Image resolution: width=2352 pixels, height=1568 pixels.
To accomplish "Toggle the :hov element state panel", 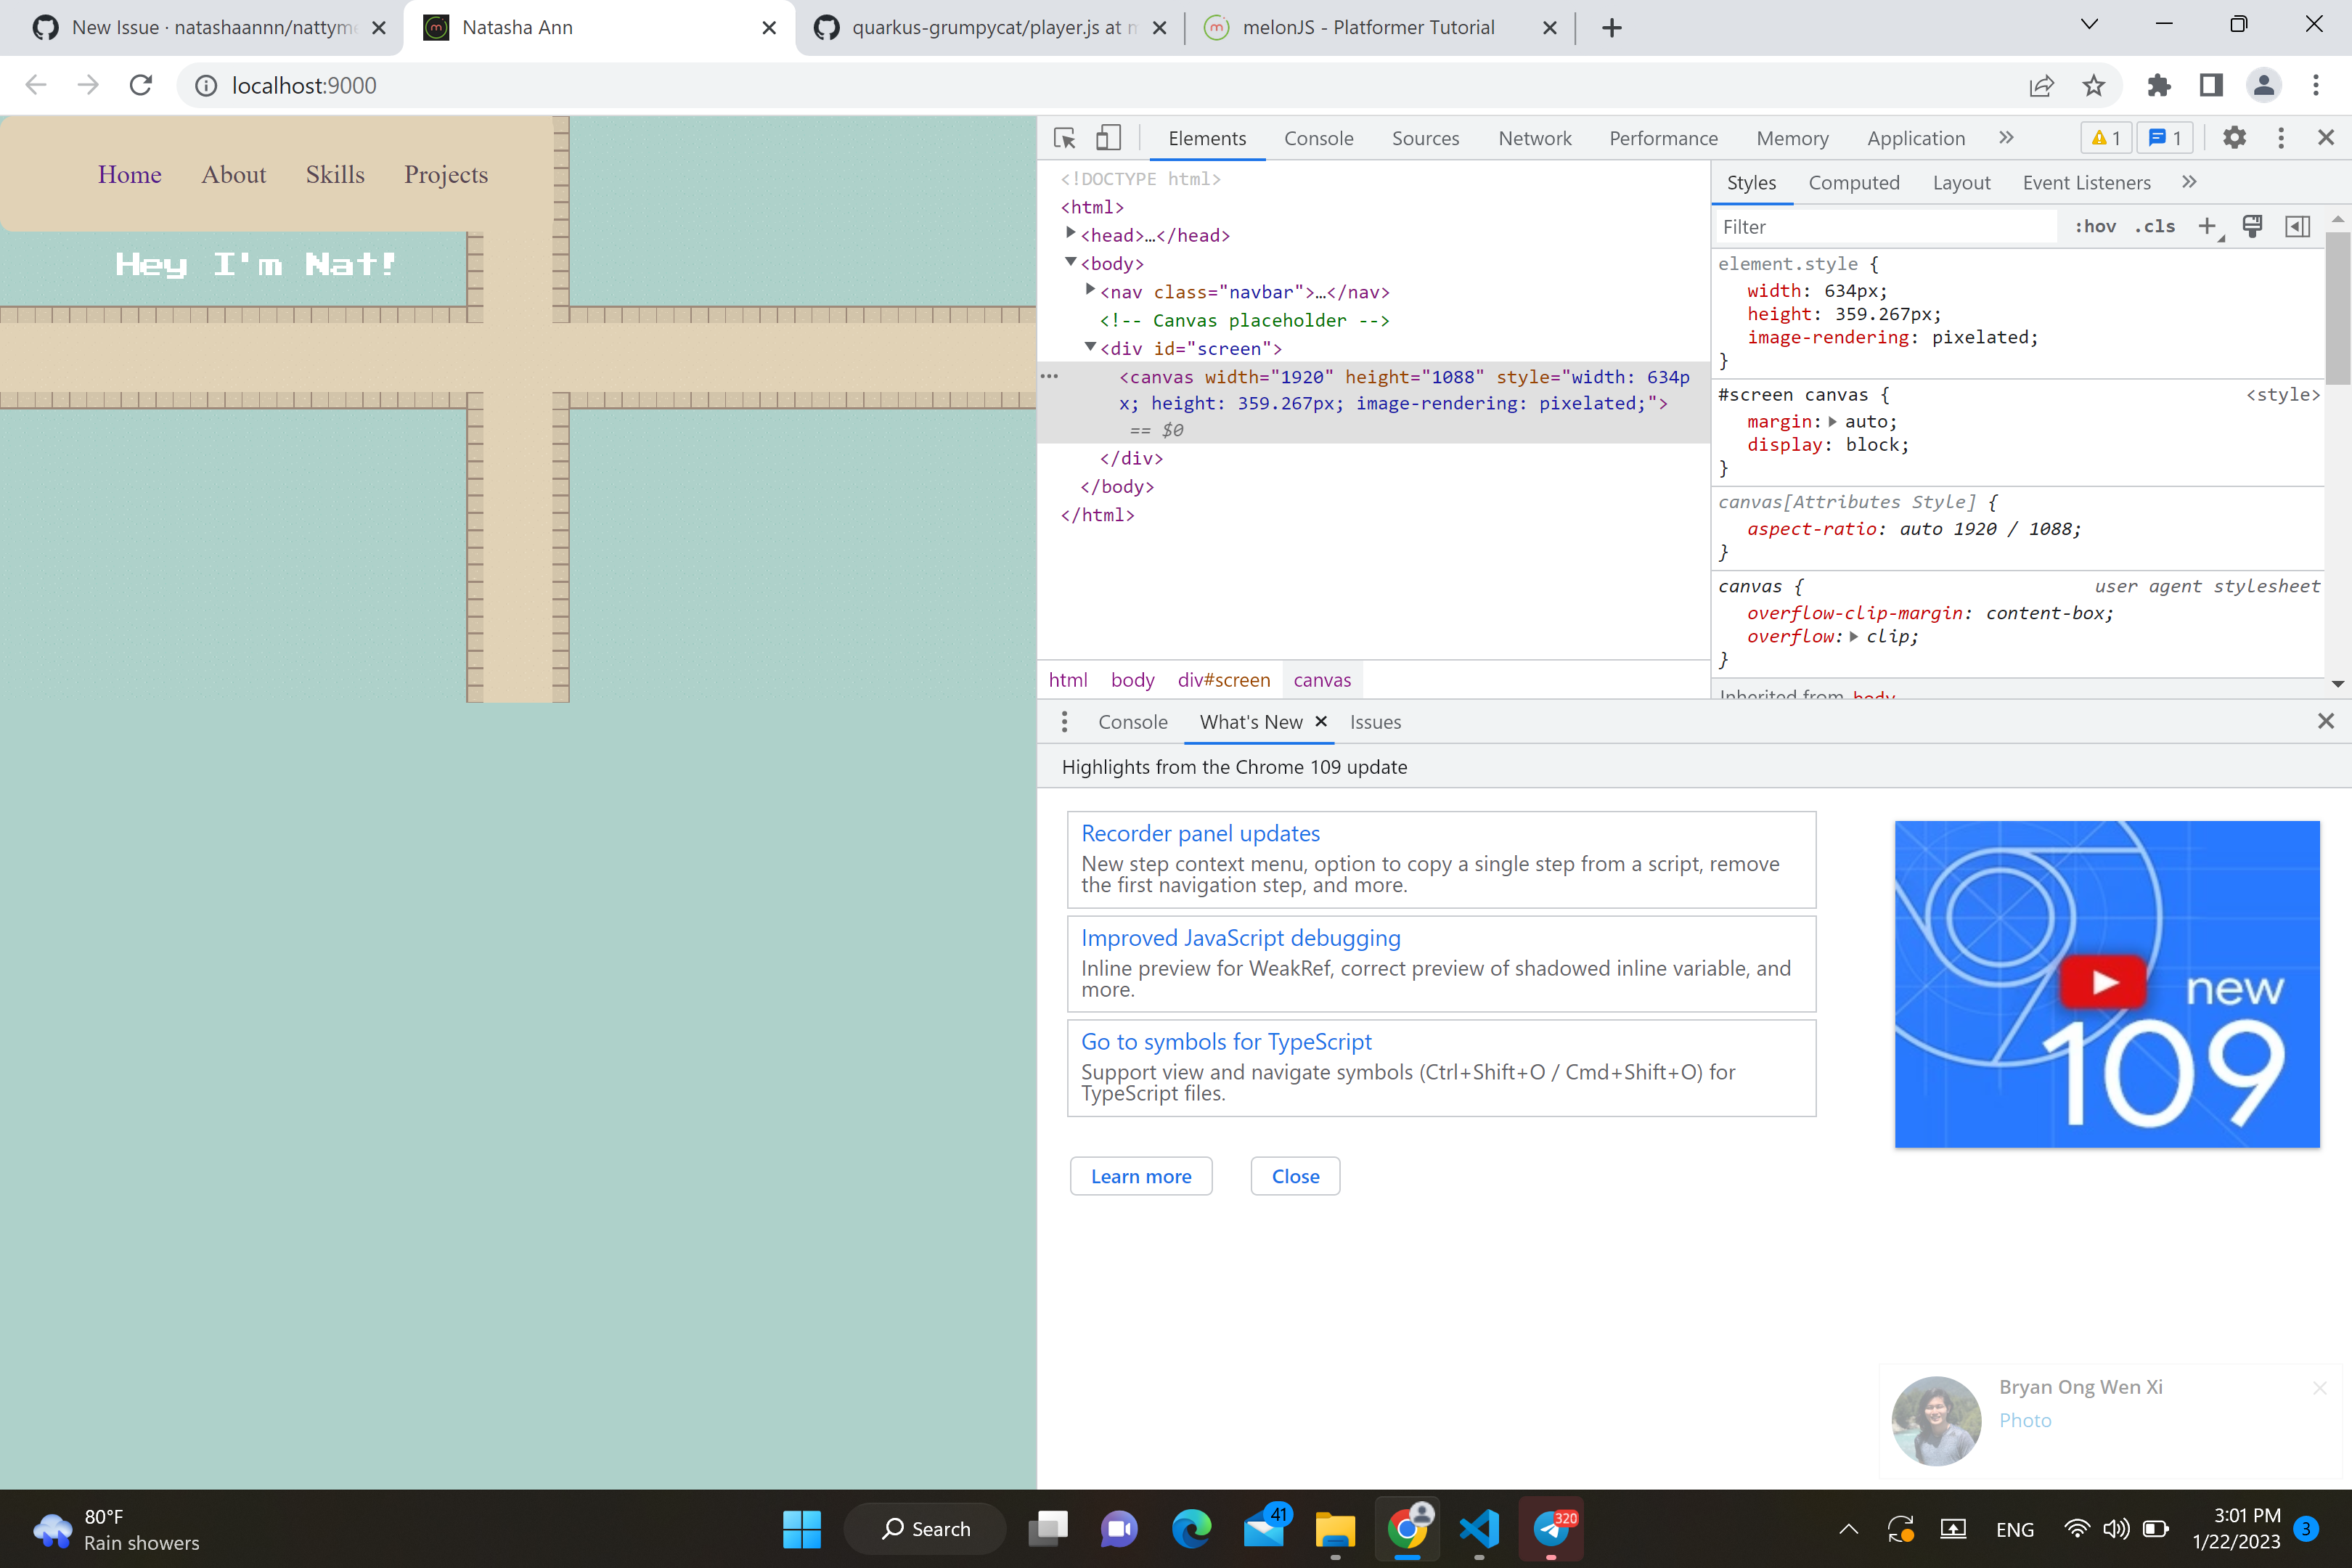I will [x=2095, y=227].
